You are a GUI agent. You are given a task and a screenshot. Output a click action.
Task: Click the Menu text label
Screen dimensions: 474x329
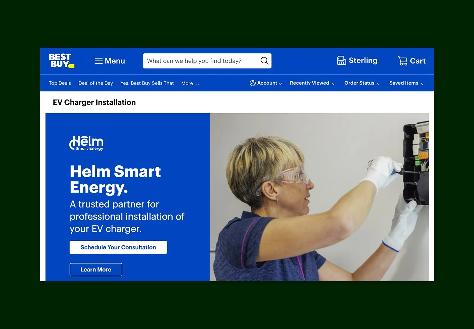pos(115,61)
